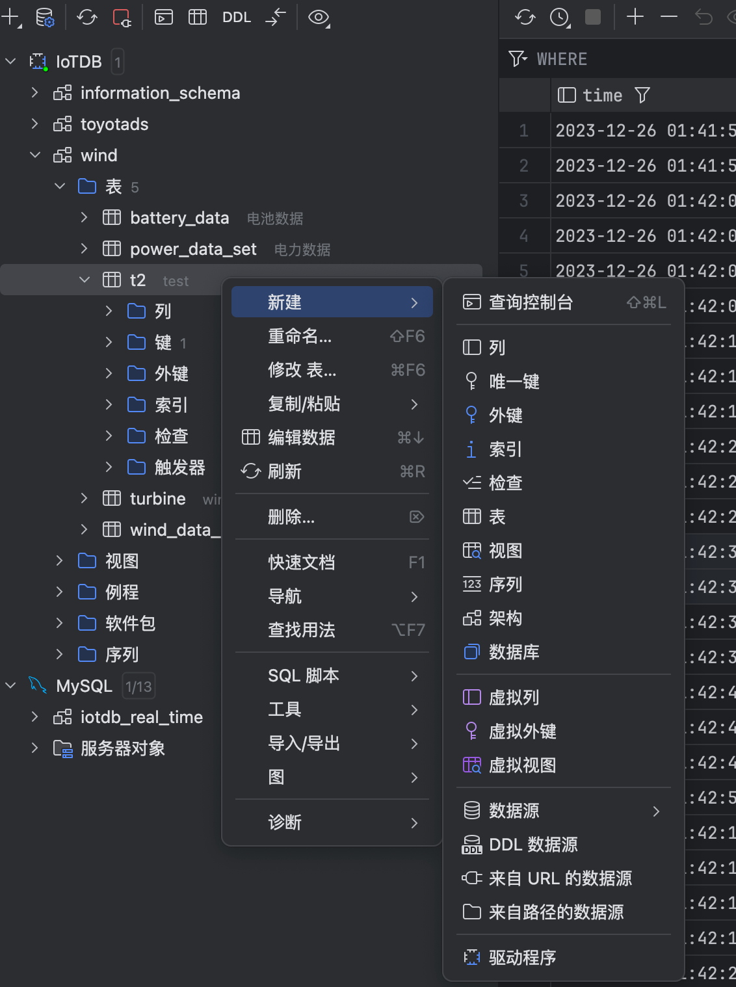The height and width of the screenshot is (987, 736).
Task: Collapse the wind schema node
Action: pyautogui.click(x=35, y=155)
